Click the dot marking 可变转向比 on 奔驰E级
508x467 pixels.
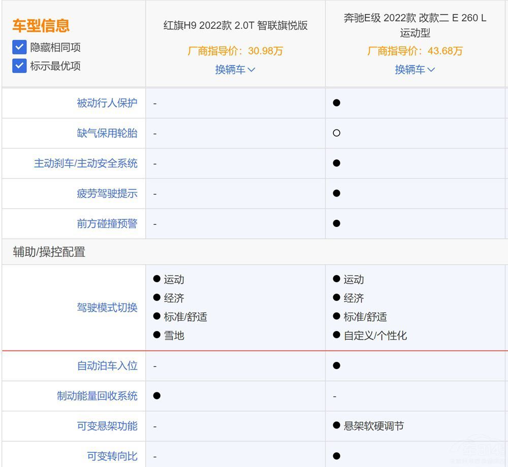click(x=336, y=456)
